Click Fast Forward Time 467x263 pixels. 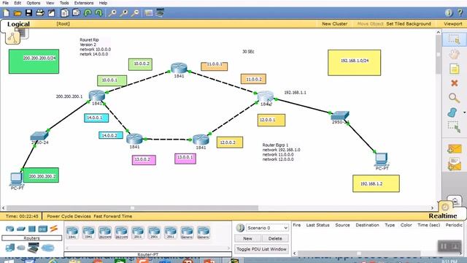click(x=113, y=216)
